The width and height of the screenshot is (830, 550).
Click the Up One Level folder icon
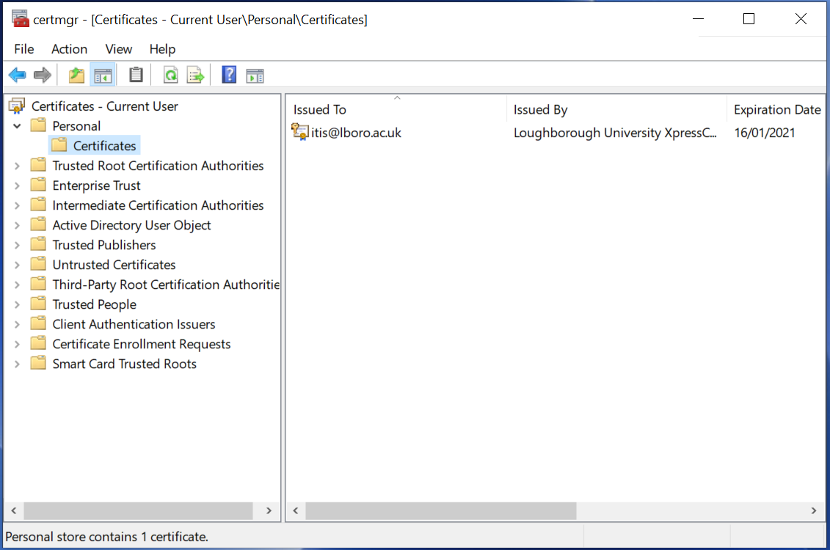coord(76,74)
